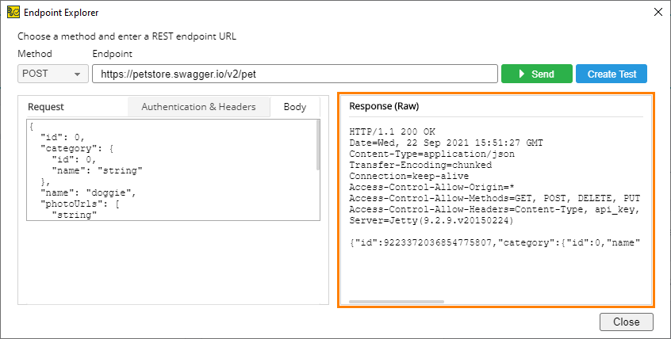This screenshot has height=339, width=671.
Task: Click the JSON response line starting with id
Action: click(494, 242)
